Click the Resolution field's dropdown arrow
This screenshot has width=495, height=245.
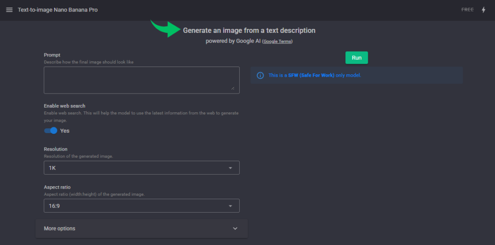pos(230,168)
